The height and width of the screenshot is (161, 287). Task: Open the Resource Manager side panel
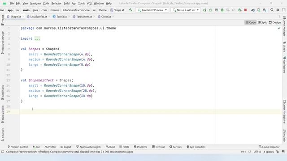pos(3,42)
